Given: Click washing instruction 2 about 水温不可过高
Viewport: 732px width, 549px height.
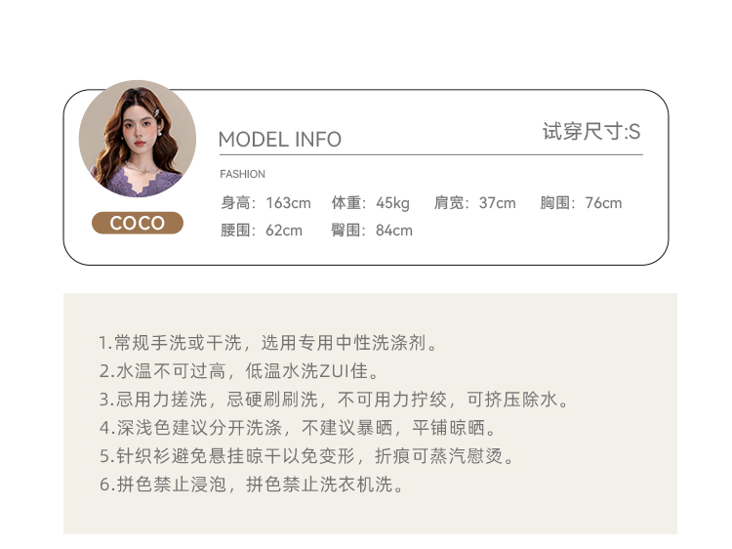Looking at the screenshot, I should (x=238, y=371).
